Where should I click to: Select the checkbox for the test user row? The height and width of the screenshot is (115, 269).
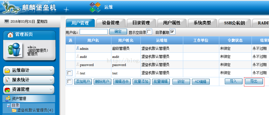pyautogui.click(x=70, y=73)
